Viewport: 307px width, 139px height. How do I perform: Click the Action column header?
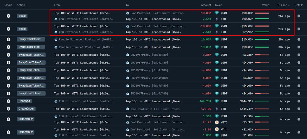point(21,5)
